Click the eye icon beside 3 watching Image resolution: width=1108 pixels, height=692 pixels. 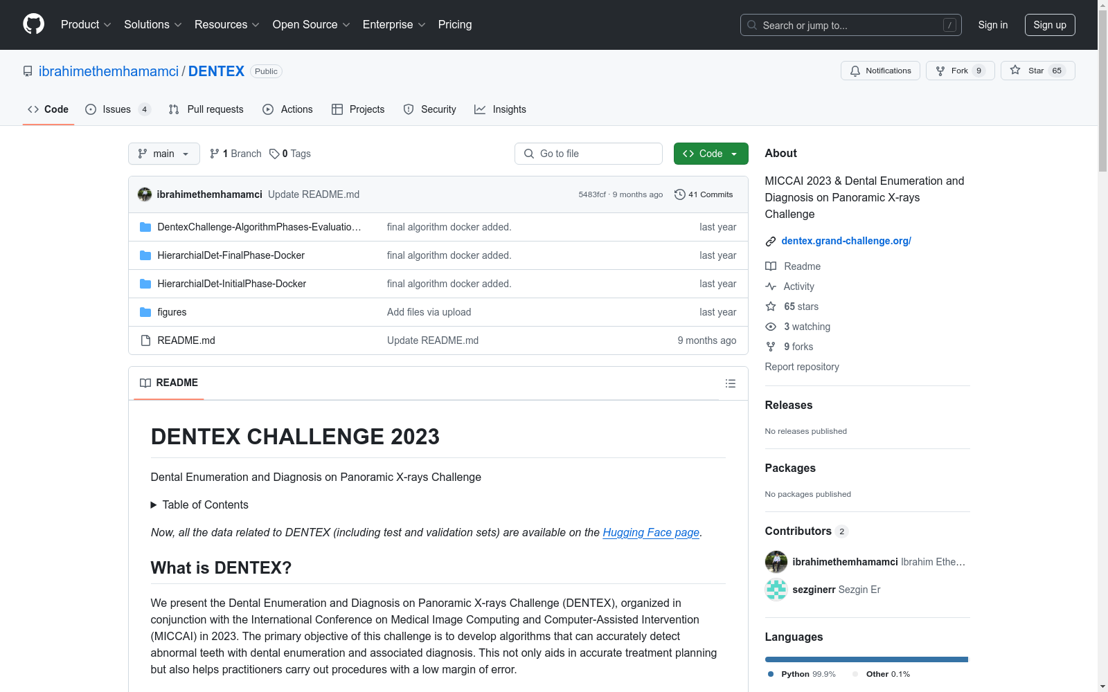pyautogui.click(x=771, y=327)
